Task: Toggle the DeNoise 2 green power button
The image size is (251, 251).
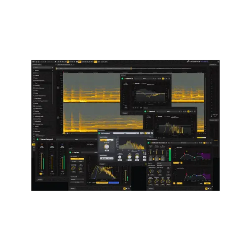Action: click(x=123, y=79)
